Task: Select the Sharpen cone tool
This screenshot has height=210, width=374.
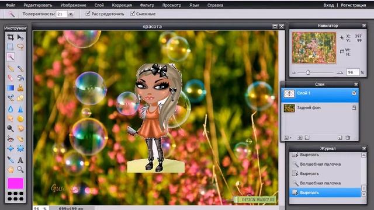Action: pos(20,109)
